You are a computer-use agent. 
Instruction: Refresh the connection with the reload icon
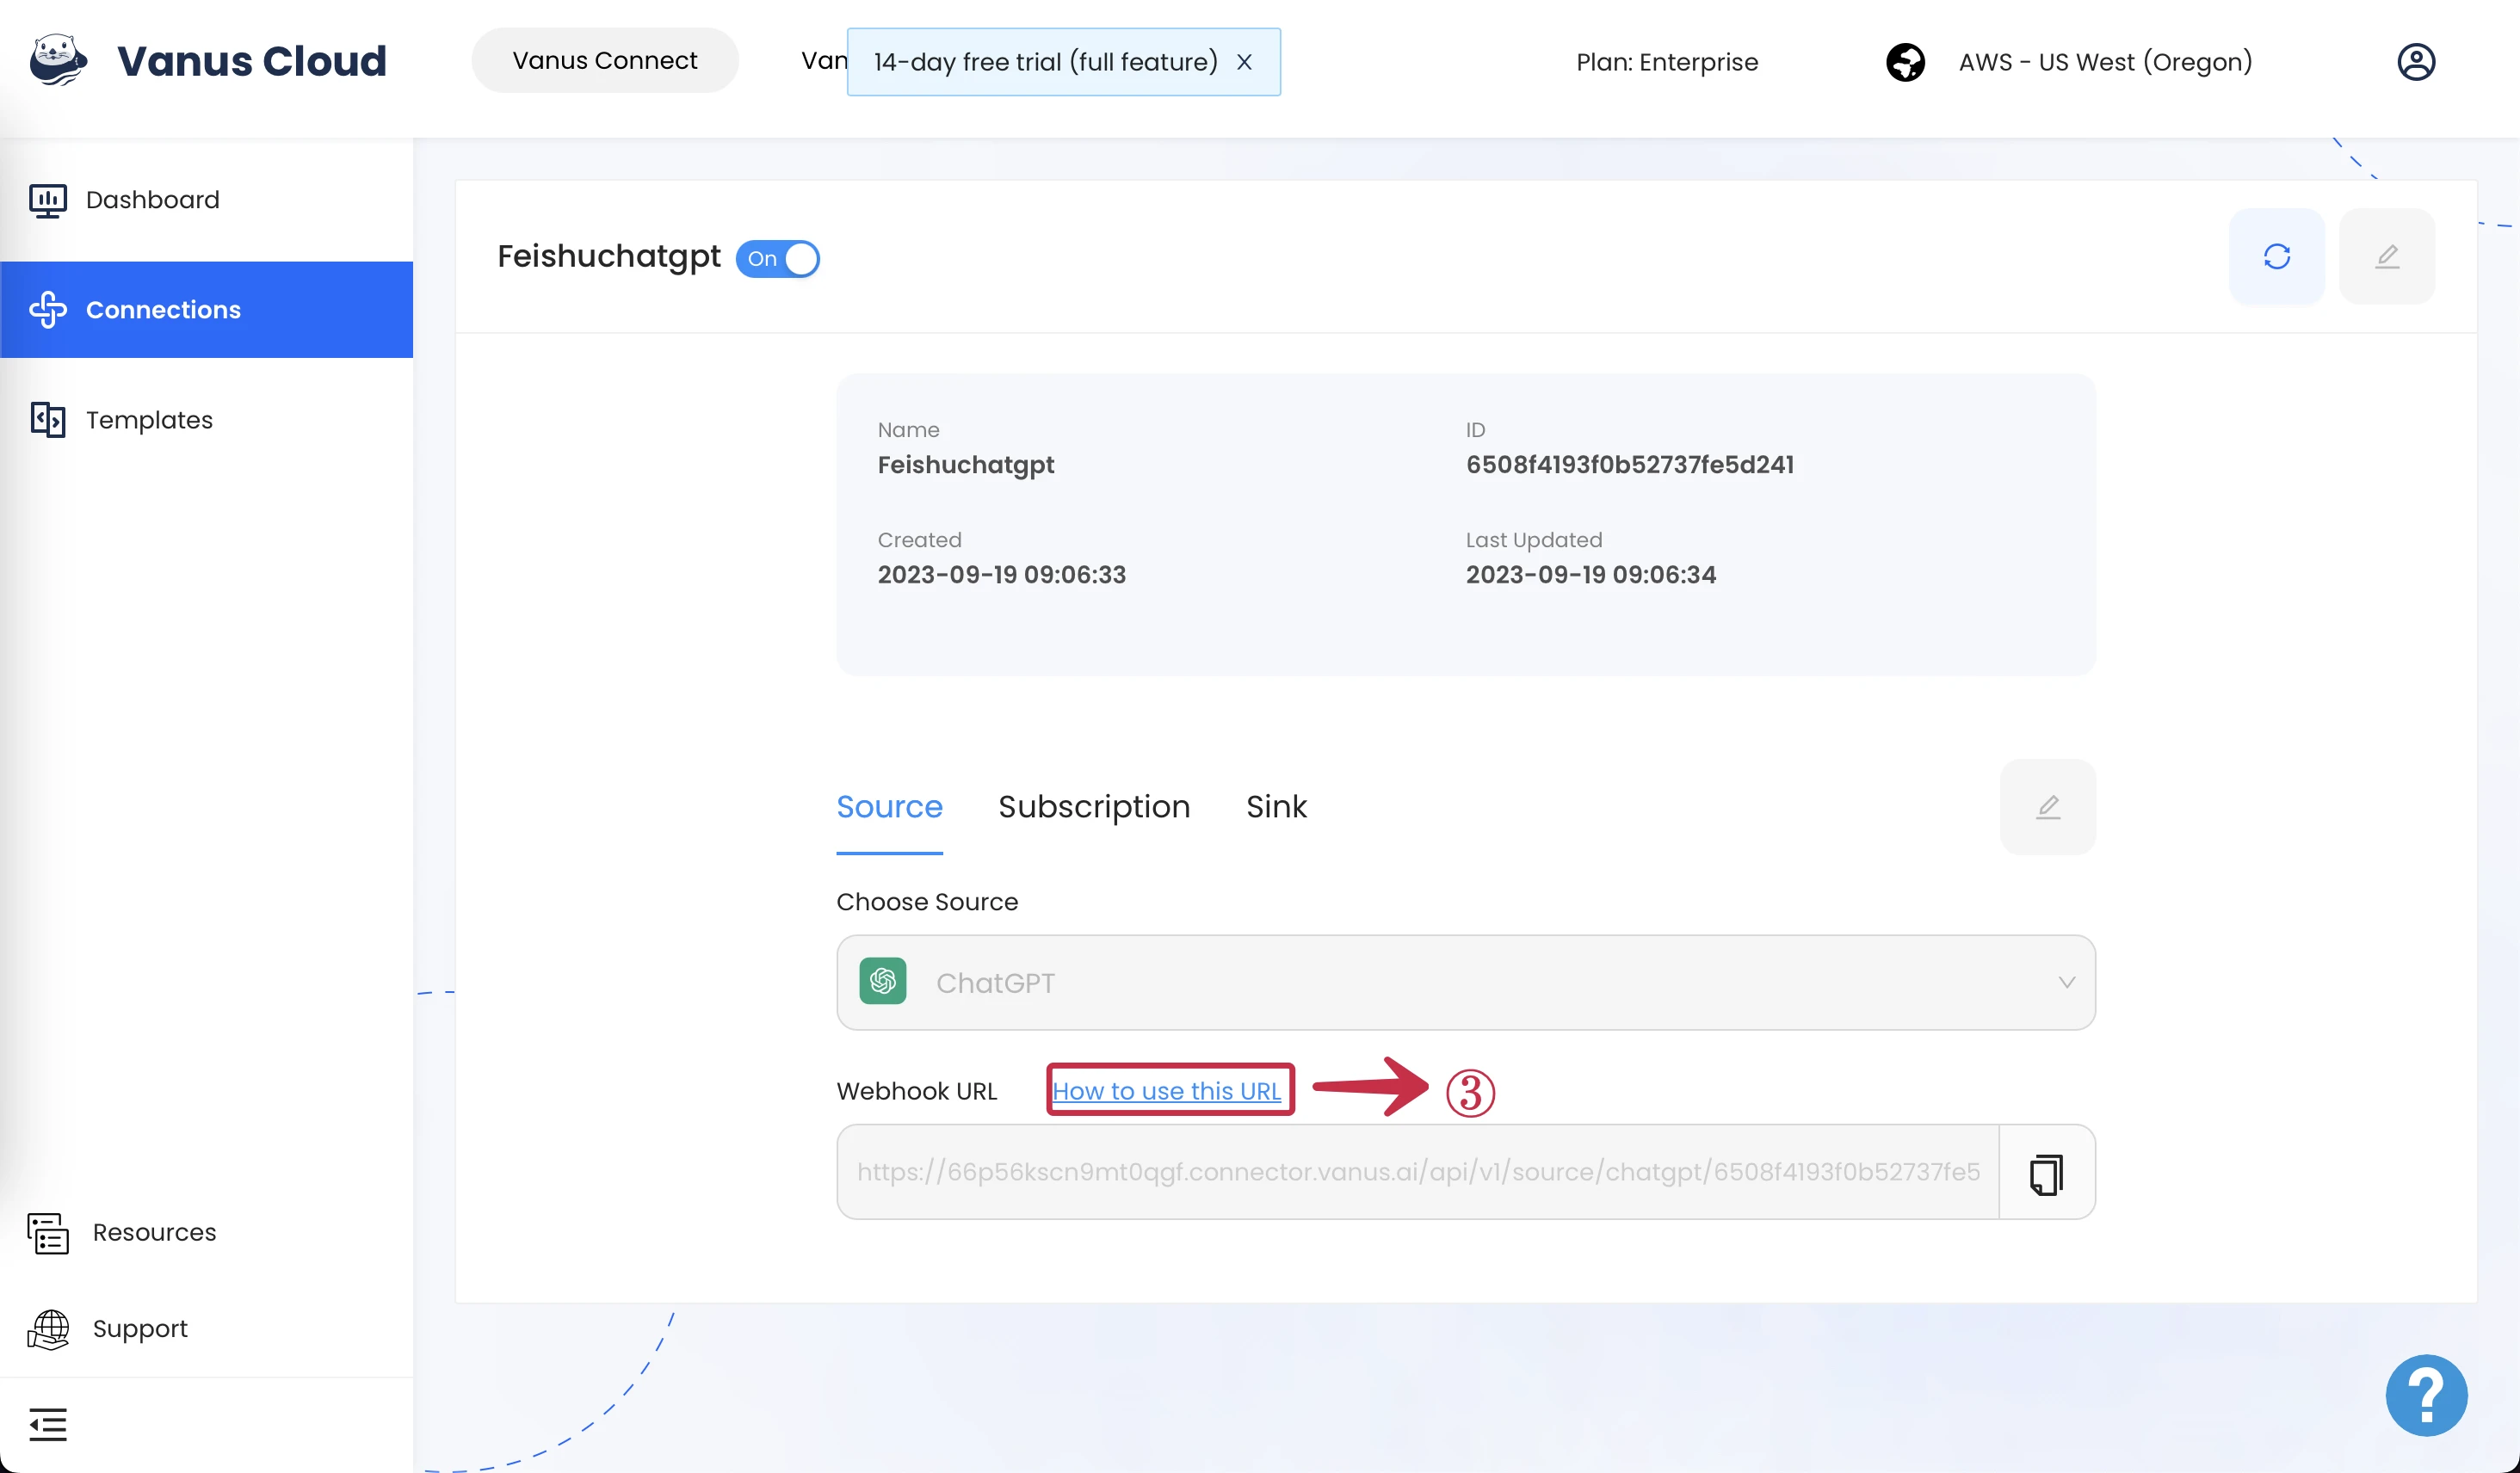2277,257
